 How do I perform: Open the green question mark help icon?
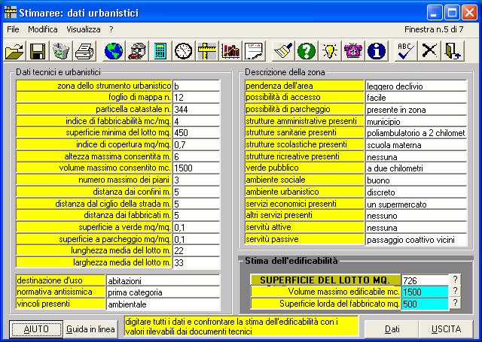[x=305, y=51]
